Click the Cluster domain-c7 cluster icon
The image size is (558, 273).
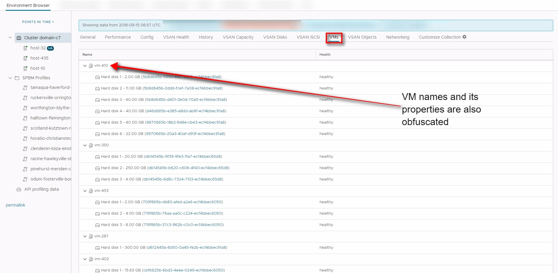tap(19, 38)
